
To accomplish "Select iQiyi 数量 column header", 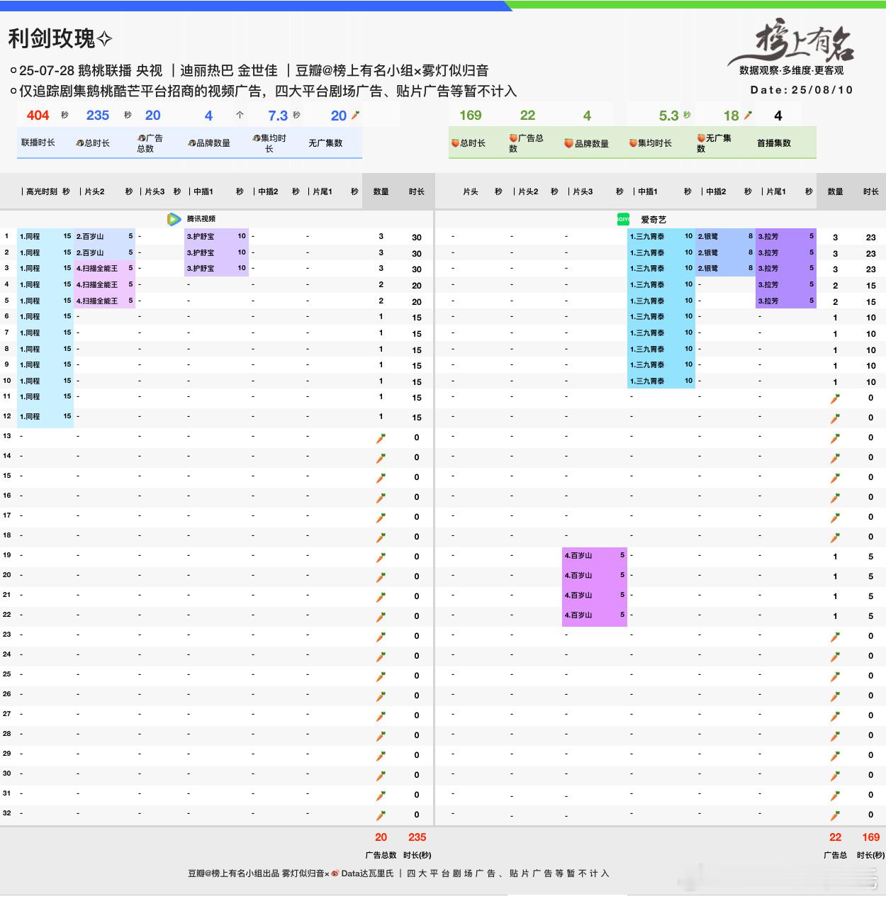I will (836, 192).
